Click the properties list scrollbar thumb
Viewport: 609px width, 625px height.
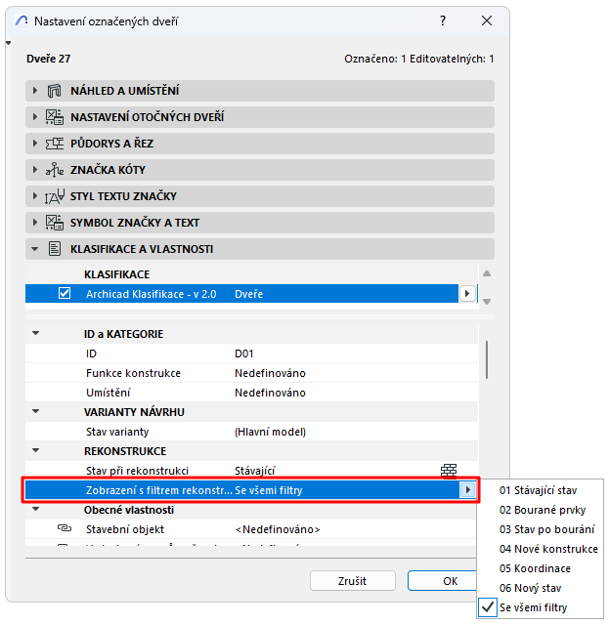pyautogui.click(x=487, y=359)
